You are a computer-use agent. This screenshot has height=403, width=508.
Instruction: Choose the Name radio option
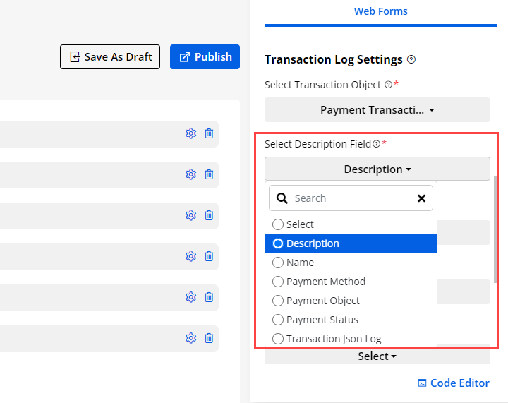pos(278,263)
